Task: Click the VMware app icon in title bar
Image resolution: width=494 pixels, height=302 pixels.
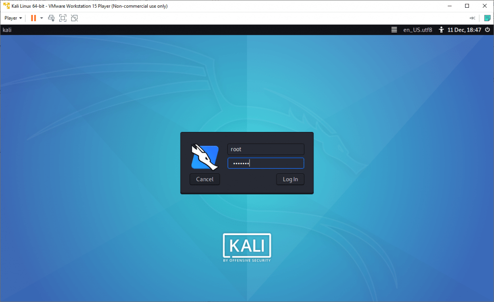Action: point(6,6)
